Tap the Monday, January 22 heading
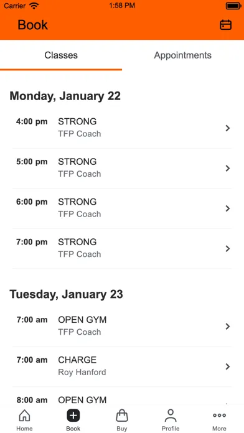Screen dimensions: 244x433 (65, 96)
